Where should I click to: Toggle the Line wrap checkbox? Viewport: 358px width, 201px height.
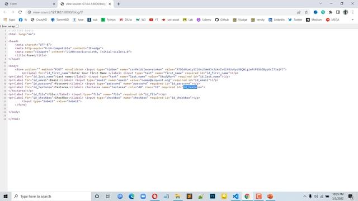(x=17, y=26)
